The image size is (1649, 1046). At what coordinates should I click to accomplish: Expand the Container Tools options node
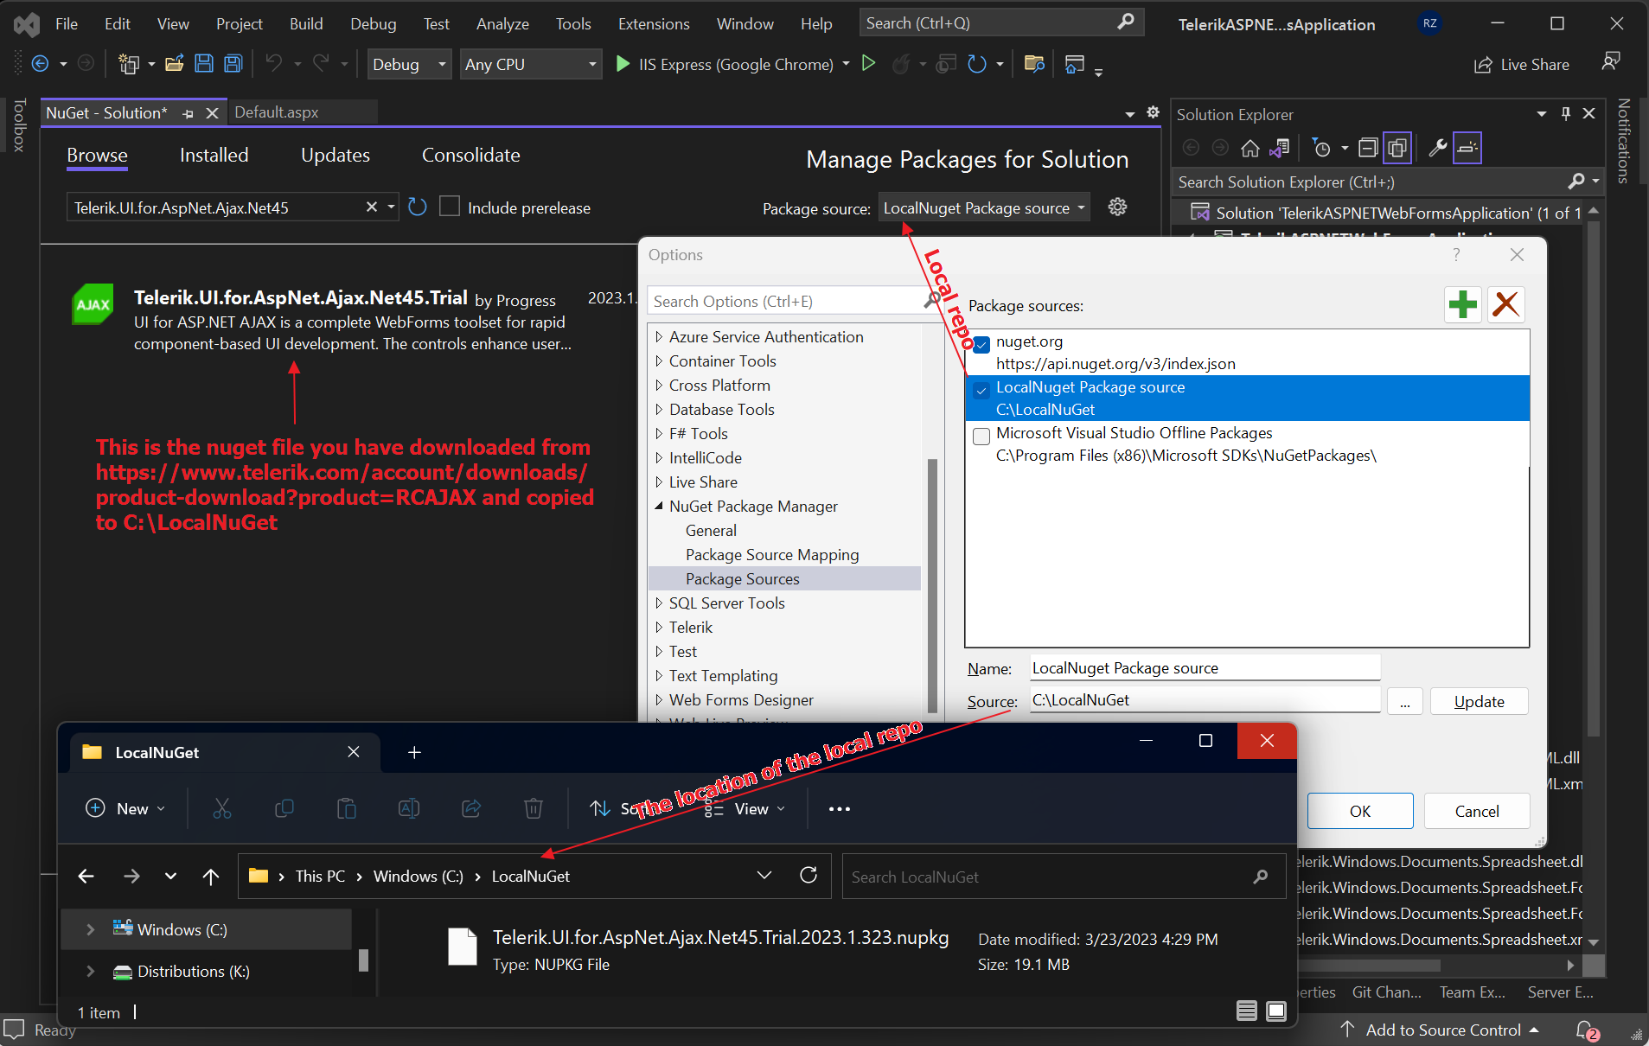click(658, 360)
